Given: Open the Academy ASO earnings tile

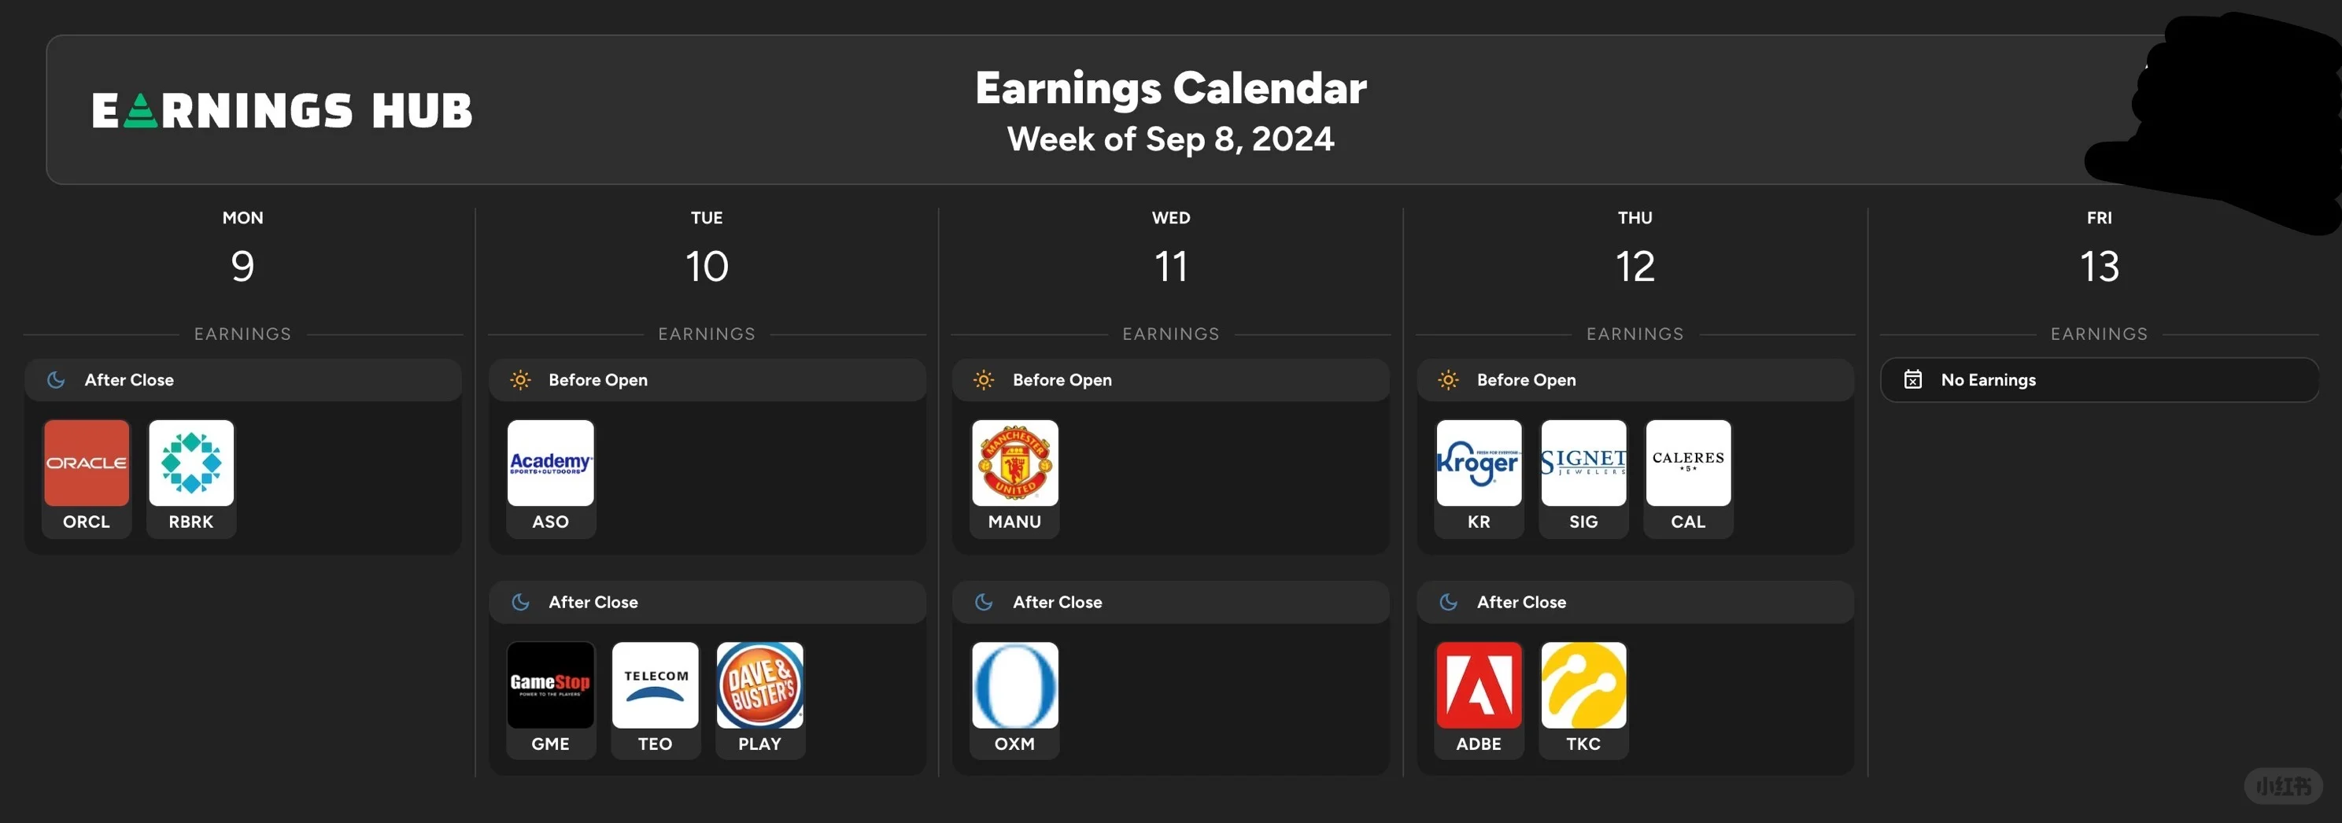Looking at the screenshot, I should coord(550,478).
